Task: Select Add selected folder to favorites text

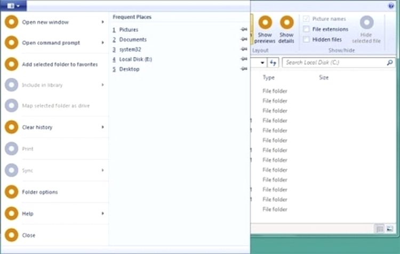Action: [60, 64]
